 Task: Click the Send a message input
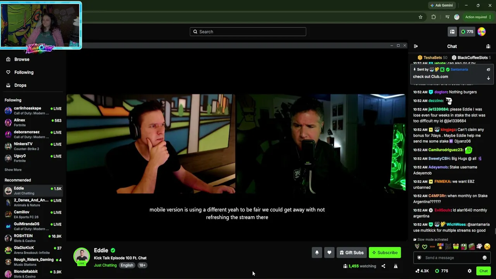tap(452, 258)
